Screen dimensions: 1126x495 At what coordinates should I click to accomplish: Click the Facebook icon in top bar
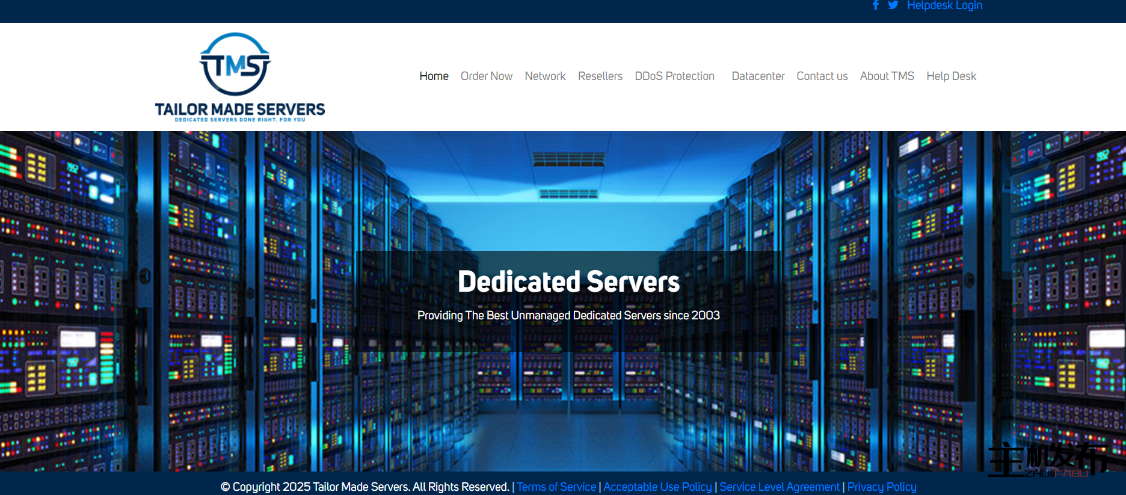pyautogui.click(x=876, y=5)
